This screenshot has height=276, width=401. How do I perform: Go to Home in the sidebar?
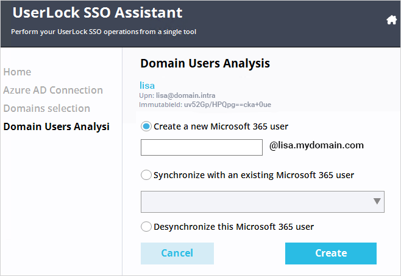point(17,72)
